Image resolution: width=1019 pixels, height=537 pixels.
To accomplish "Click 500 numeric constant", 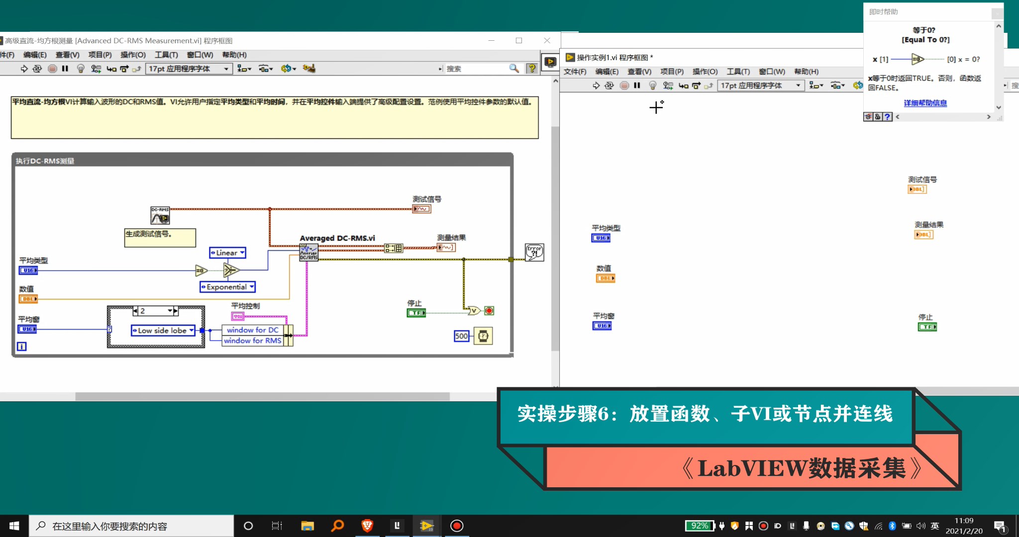I will pos(461,336).
